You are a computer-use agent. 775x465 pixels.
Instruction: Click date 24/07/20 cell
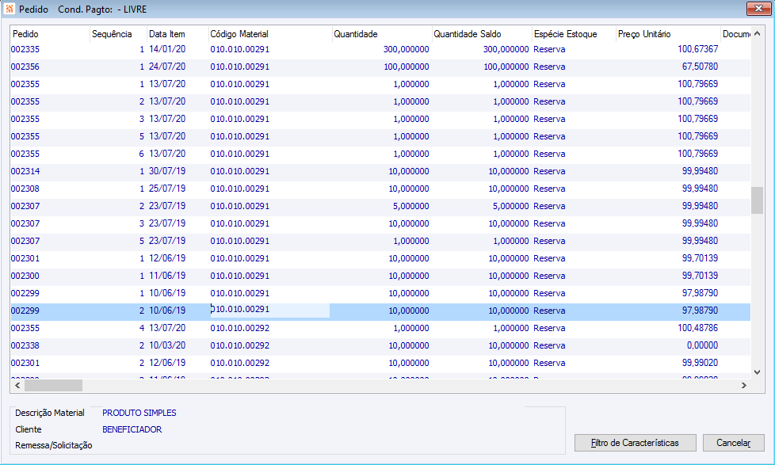(167, 67)
